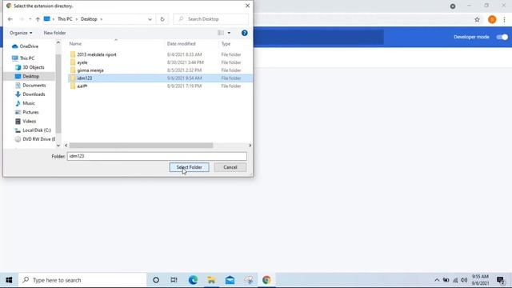Select This PC in navigation pane
Screen dimensions: 512x288
[23, 58]
